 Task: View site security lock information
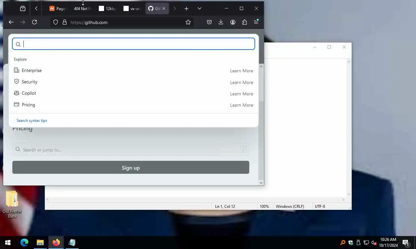pos(65,22)
